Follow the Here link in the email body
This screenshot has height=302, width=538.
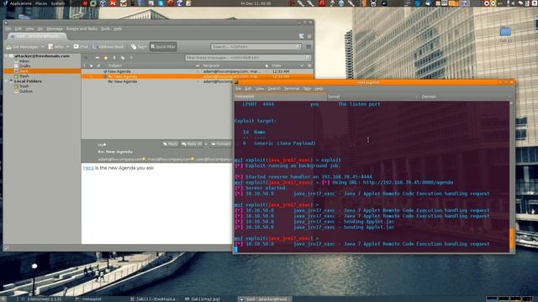pyautogui.click(x=88, y=168)
